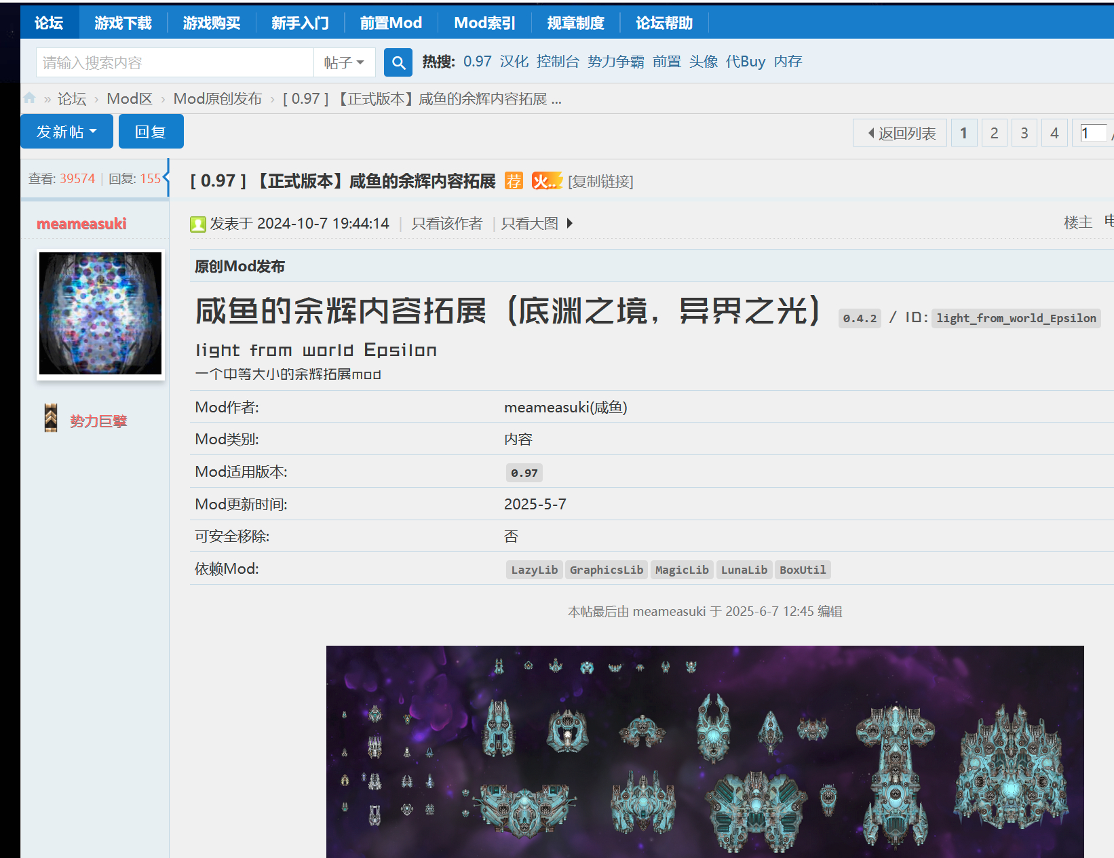
Task: Expand the 帖子 search type dropdown
Action: pyautogui.click(x=344, y=63)
